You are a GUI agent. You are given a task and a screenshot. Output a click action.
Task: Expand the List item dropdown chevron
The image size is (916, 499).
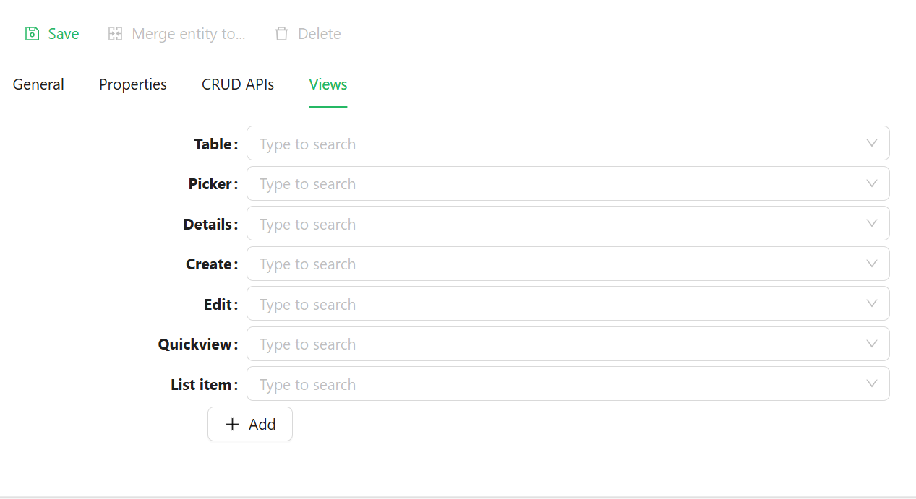[x=872, y=384]
